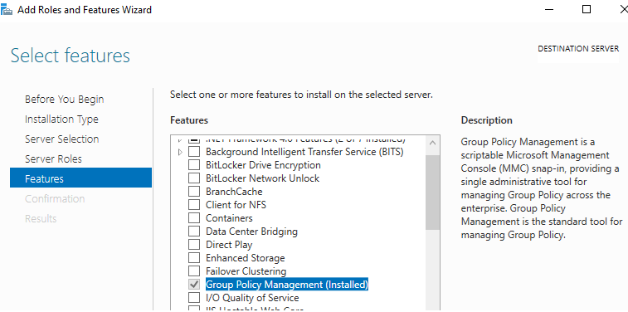Check Background Intelligent Transfer Service (BITS) box
Viewport: 628px width, 312px height.
[x=194, y=152]
